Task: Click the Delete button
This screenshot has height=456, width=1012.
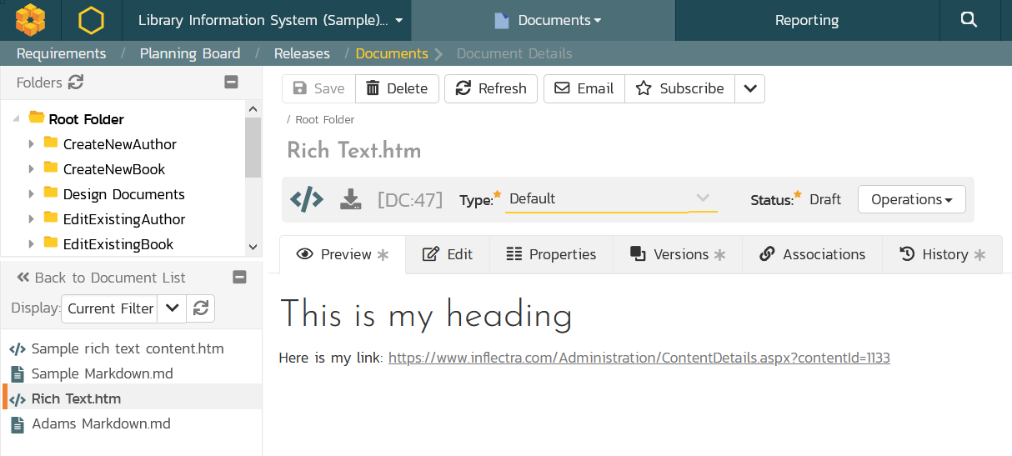Action: click(397, 88)
